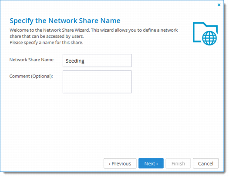Proceed with the Next button
The width and height of the screenshot is (229, 177).
coord(151,164)
